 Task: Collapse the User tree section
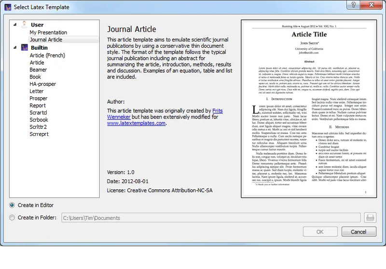tap(15, 24)
